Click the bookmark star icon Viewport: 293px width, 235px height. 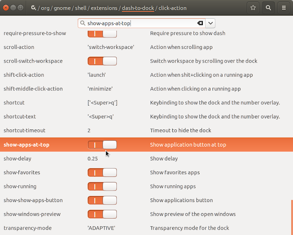pos(253,8)
